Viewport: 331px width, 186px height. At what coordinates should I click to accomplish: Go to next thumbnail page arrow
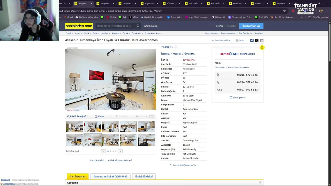pyautogui.click(x=120, y=151)
